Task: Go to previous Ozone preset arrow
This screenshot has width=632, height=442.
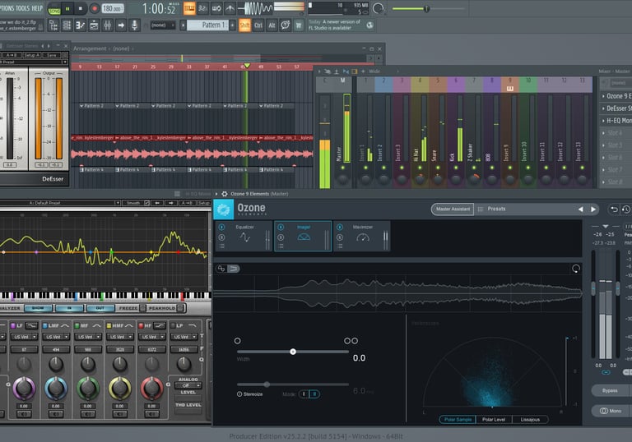Action: point(581,209)
